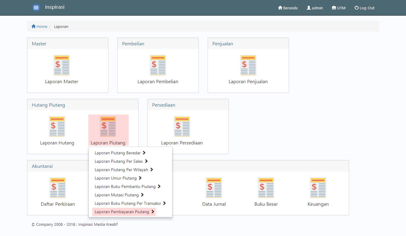Screen dimensions: 406x236
Task: Click the Laporan Pembelian label
Action: coord(158,82)
